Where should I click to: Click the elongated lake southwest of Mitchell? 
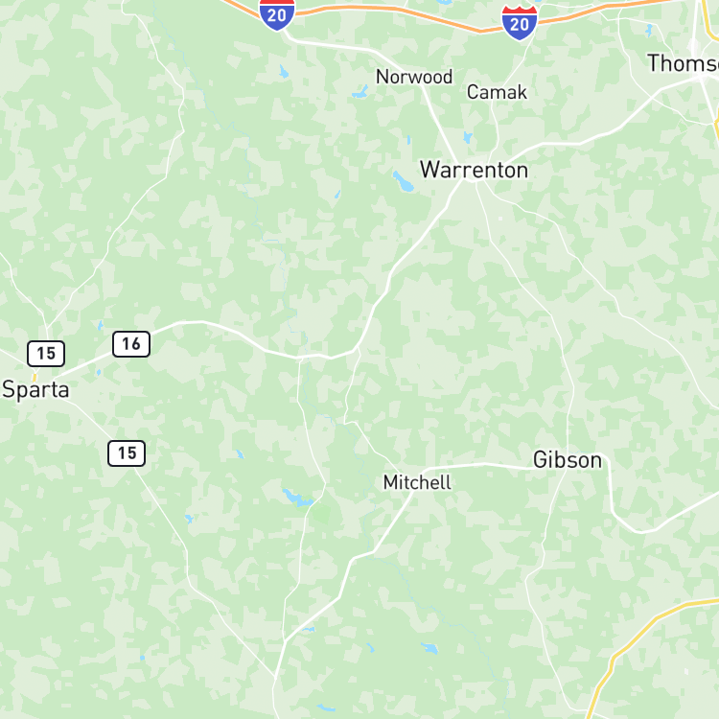click(297, 498)
